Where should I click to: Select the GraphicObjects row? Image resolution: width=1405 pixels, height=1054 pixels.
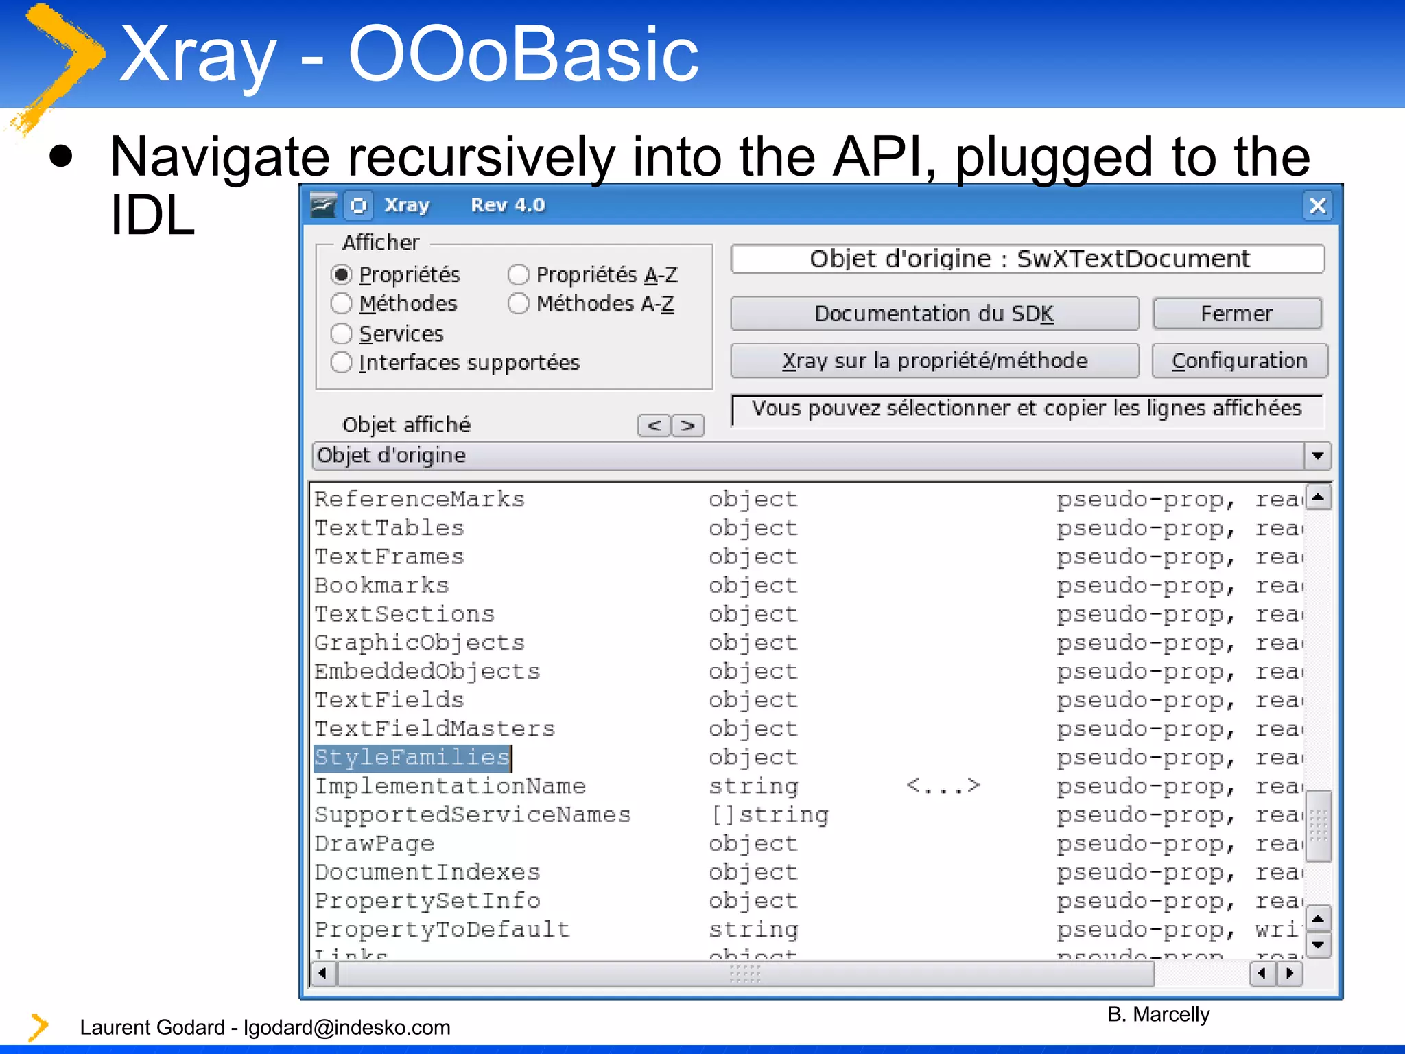[x=807, y=642]
